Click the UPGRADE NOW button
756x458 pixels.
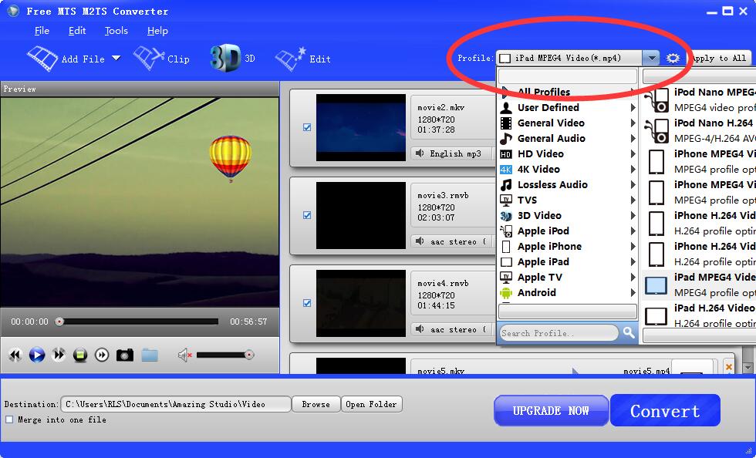[551, 411]
